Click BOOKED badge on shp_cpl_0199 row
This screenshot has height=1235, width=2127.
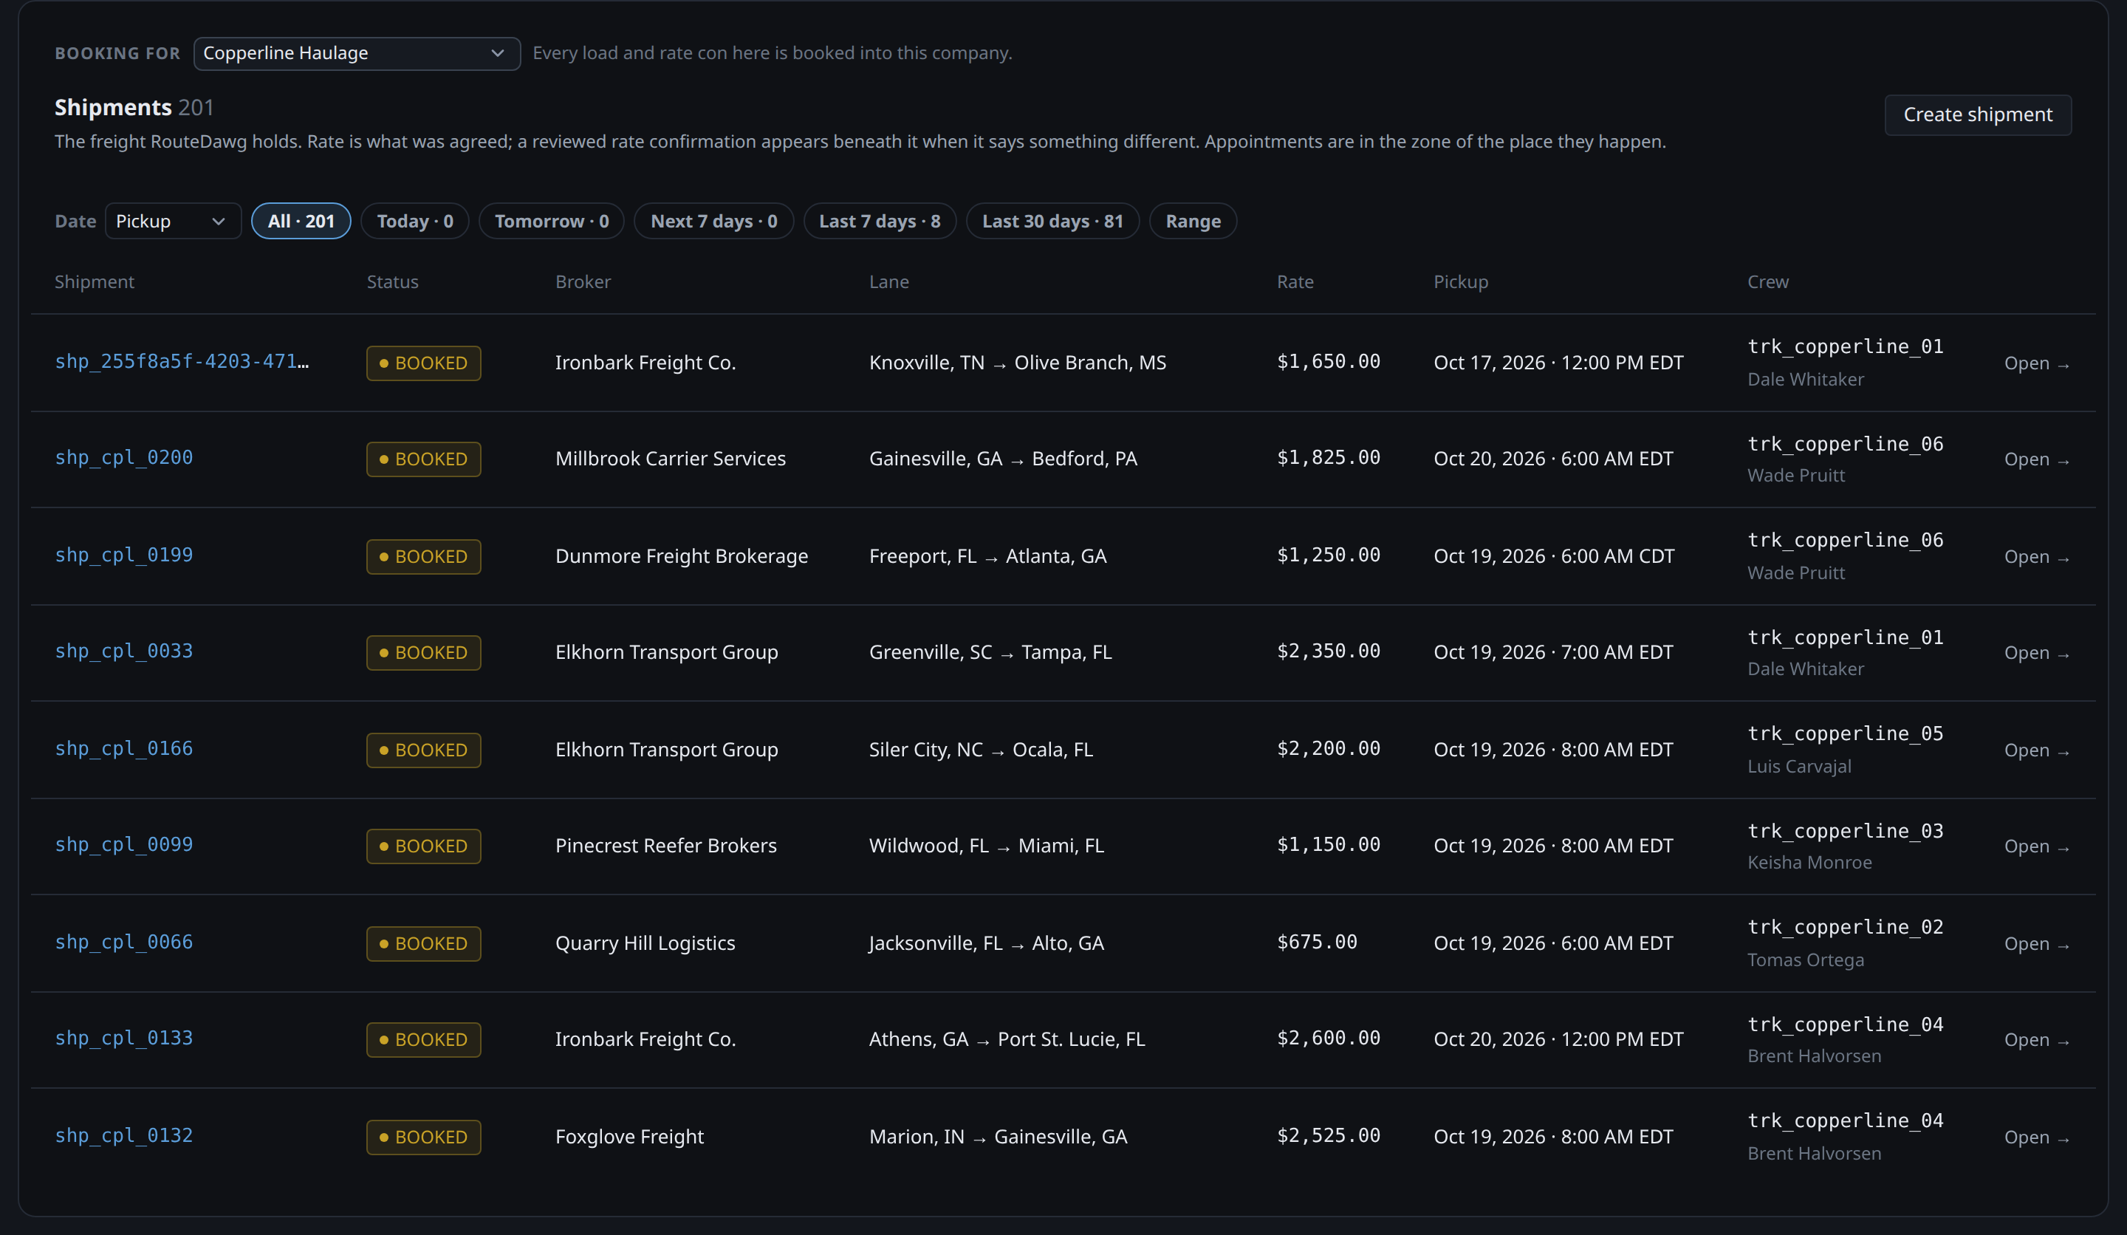(424, 556)
